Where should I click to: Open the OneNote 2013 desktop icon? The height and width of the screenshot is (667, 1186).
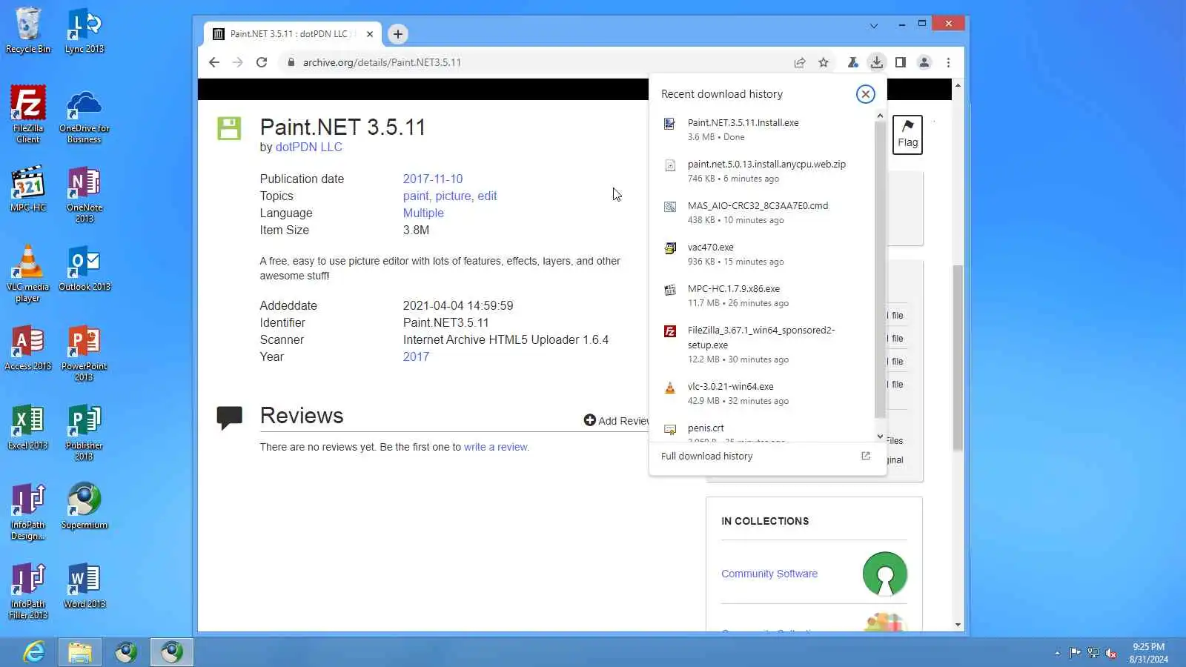tap(85, 194)
